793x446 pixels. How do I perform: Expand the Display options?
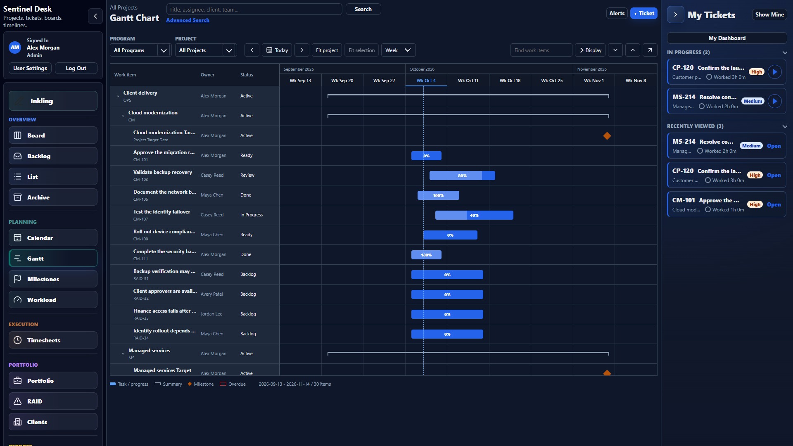click(x=590, y=50)
